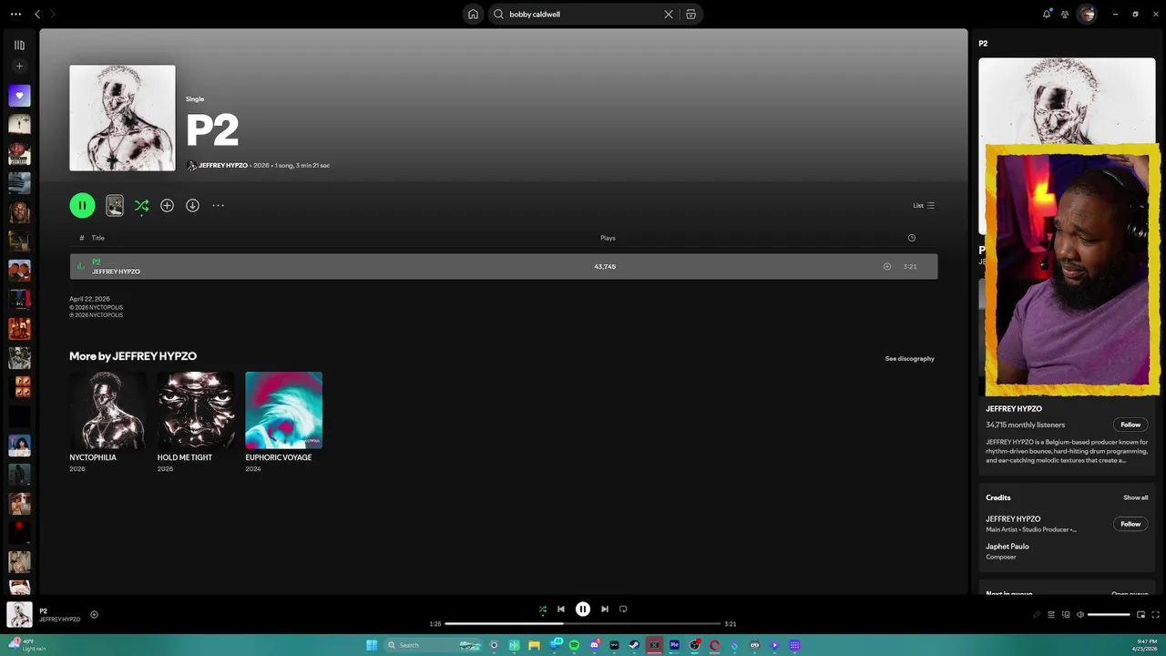Click the duration clock column header
The height and width of the screenshot is (656, 1166).
coord(912,238)
